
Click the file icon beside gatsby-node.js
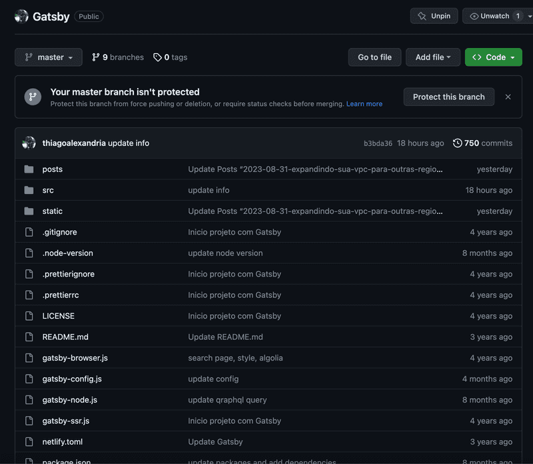[x=29, y=400]
